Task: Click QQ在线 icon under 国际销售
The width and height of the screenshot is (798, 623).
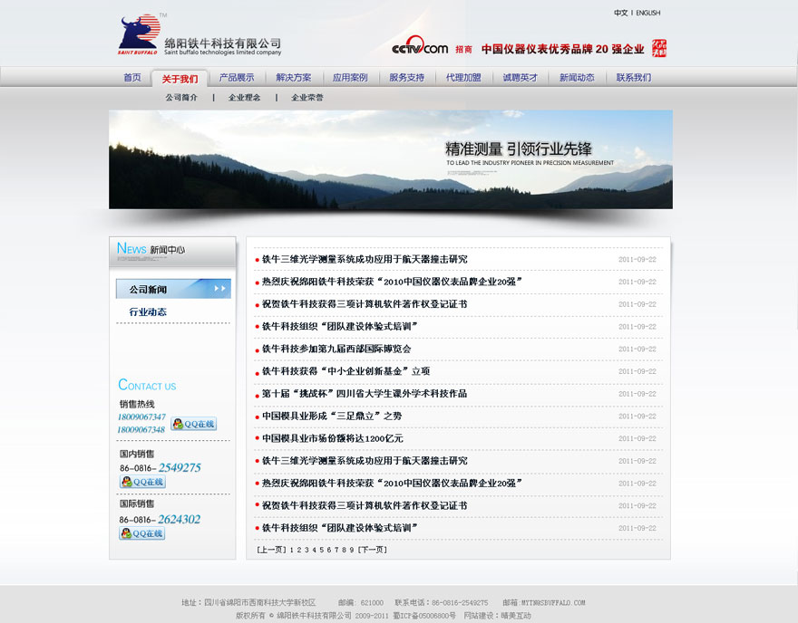Action: [141, 532]
